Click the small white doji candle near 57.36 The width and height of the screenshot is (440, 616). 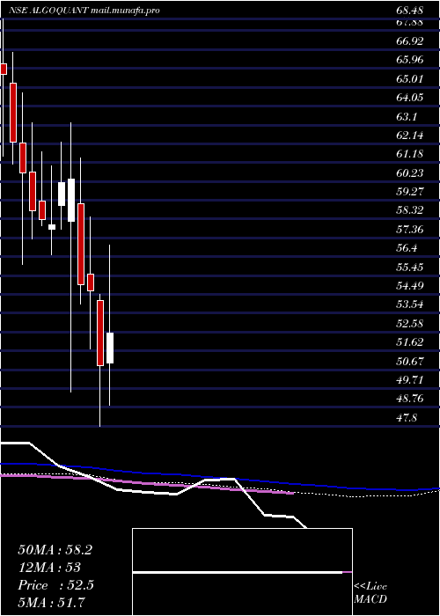pyautogui.click(x=52, y=227)
